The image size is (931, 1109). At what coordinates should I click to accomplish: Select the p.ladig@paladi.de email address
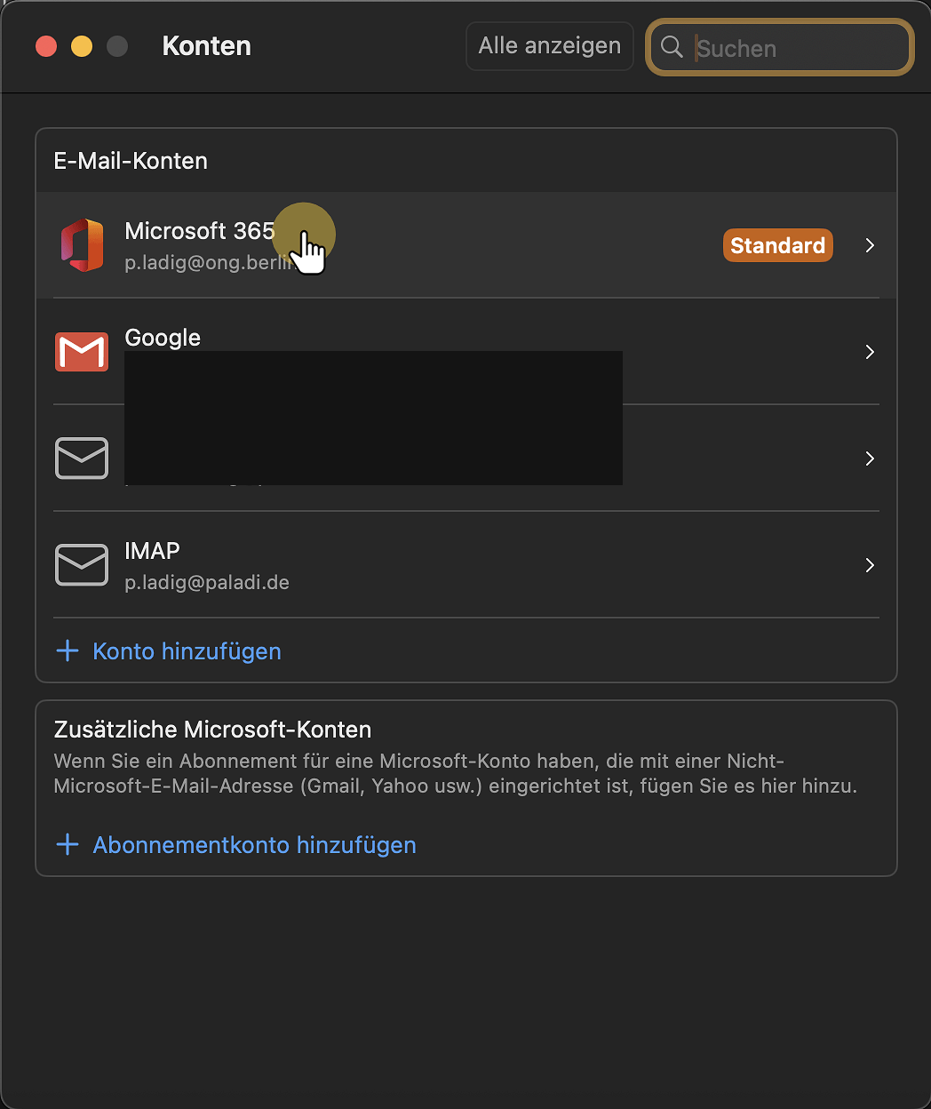[207, 583]
